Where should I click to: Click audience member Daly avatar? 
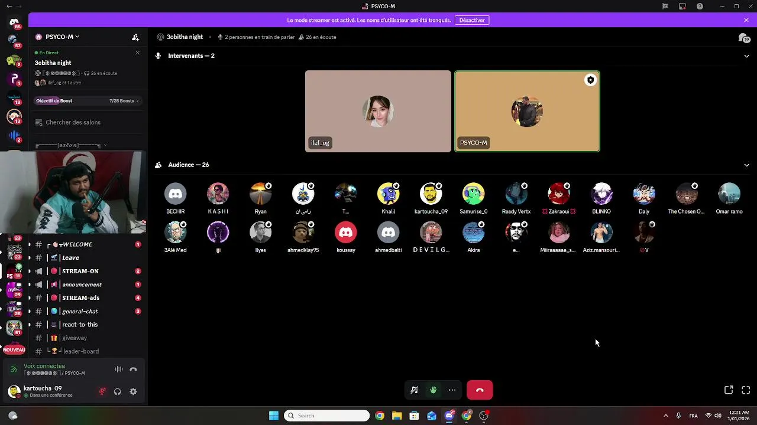point(644,194)
